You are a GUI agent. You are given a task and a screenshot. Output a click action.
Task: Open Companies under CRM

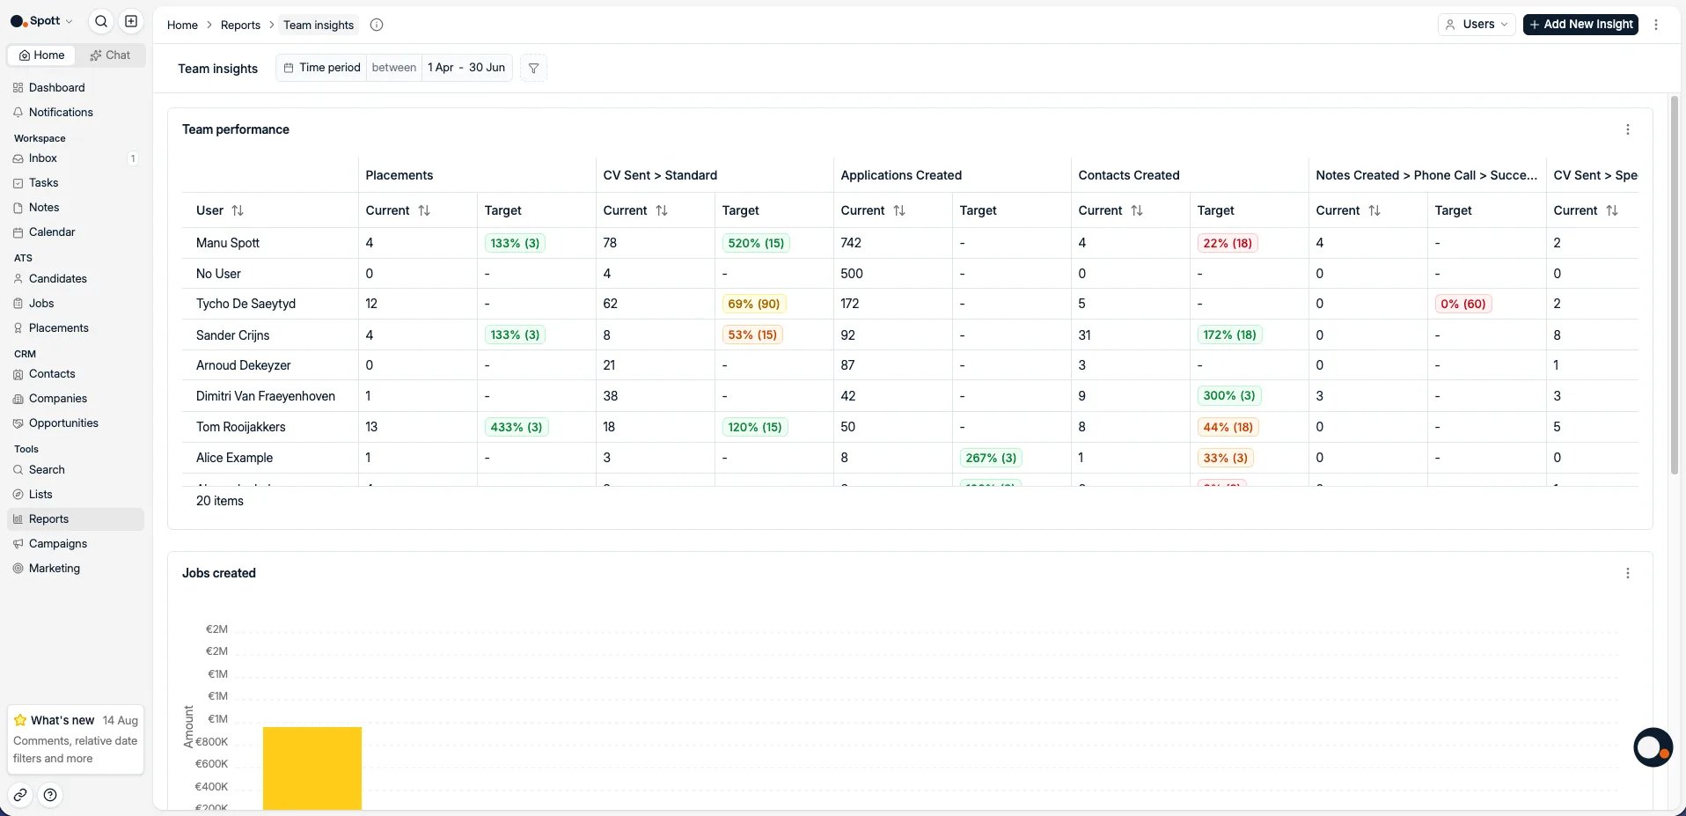click(x=76, y=399)
